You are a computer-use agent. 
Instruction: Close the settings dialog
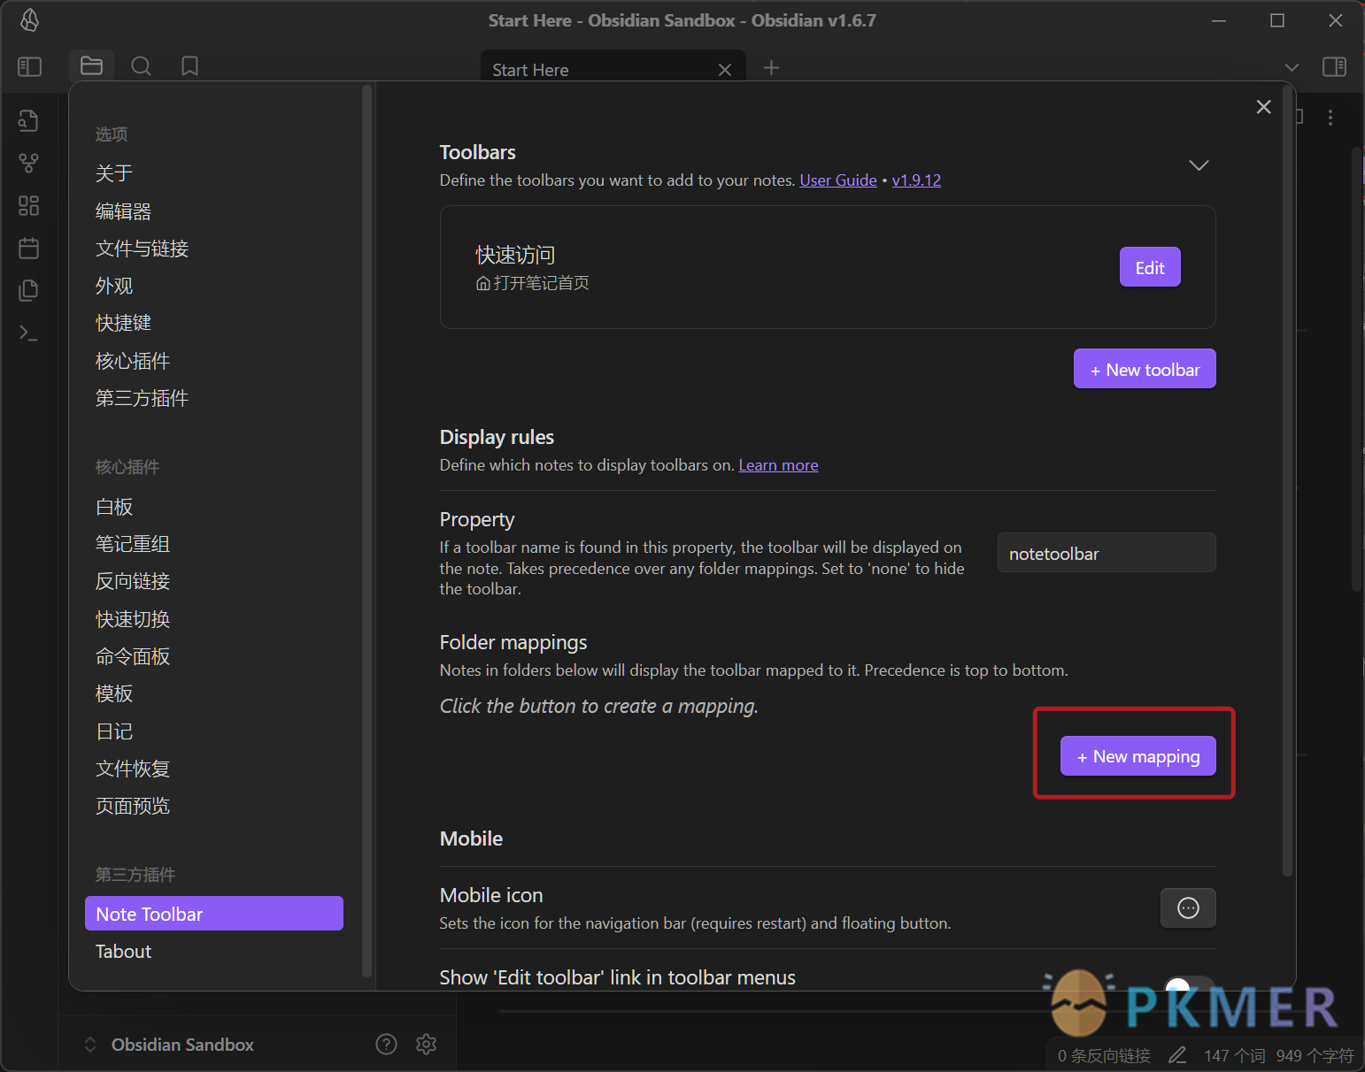[x=1263, y=107]
